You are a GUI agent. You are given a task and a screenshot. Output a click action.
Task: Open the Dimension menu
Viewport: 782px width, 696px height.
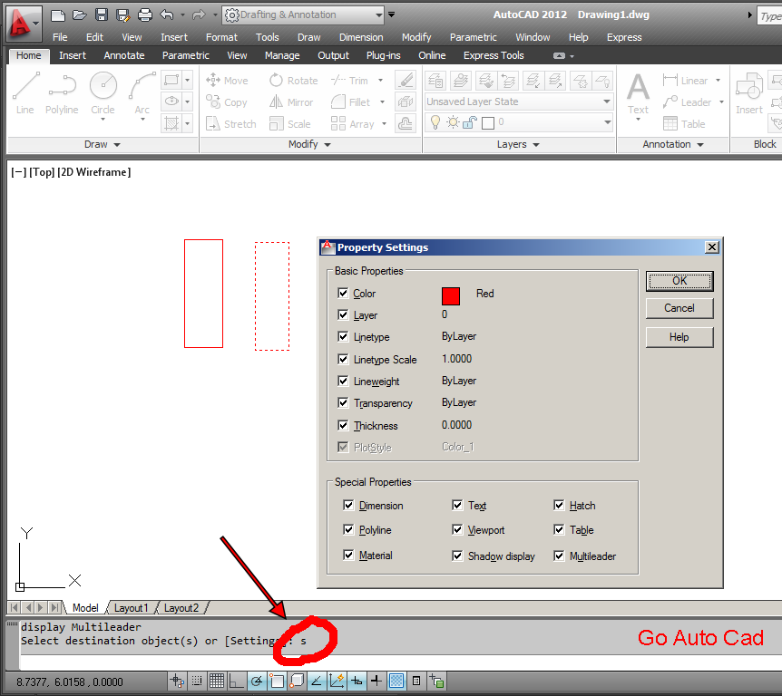point(361,37)
